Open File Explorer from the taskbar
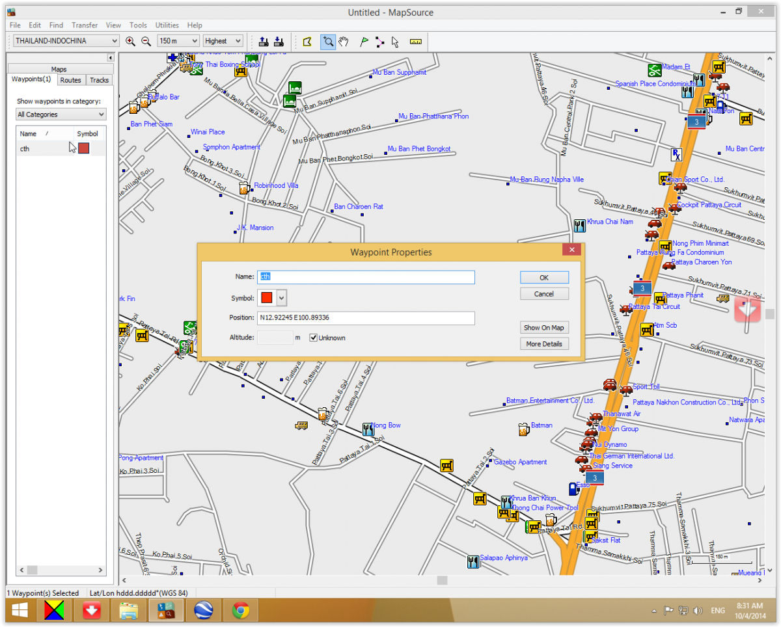This screenshot has width=781, height=627. click(128, 611)
